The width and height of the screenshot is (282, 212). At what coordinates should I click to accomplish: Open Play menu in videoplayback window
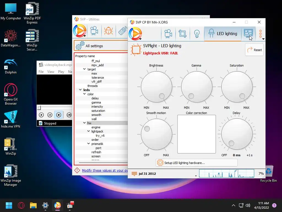coord(61,72)
